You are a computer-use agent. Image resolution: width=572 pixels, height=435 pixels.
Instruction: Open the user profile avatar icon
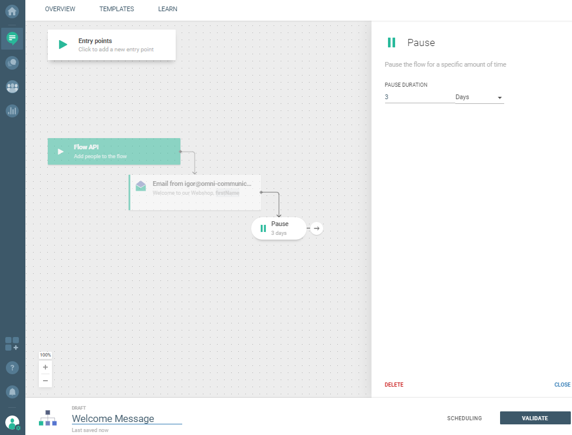(x=12, y=423)
